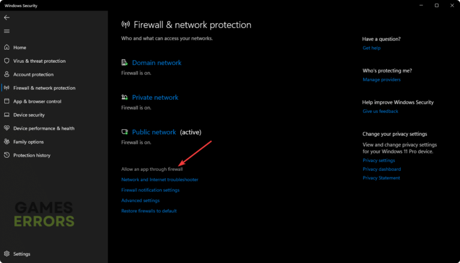Click Restore firewalls to default
This screenshot has width=460, height=263.
pyautogui.click(x=149, y=211)
